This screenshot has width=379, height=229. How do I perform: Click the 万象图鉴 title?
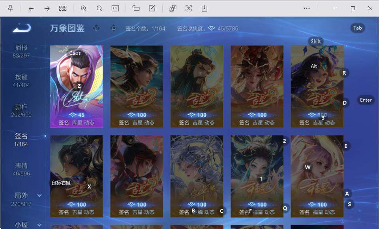click(67, 28)
